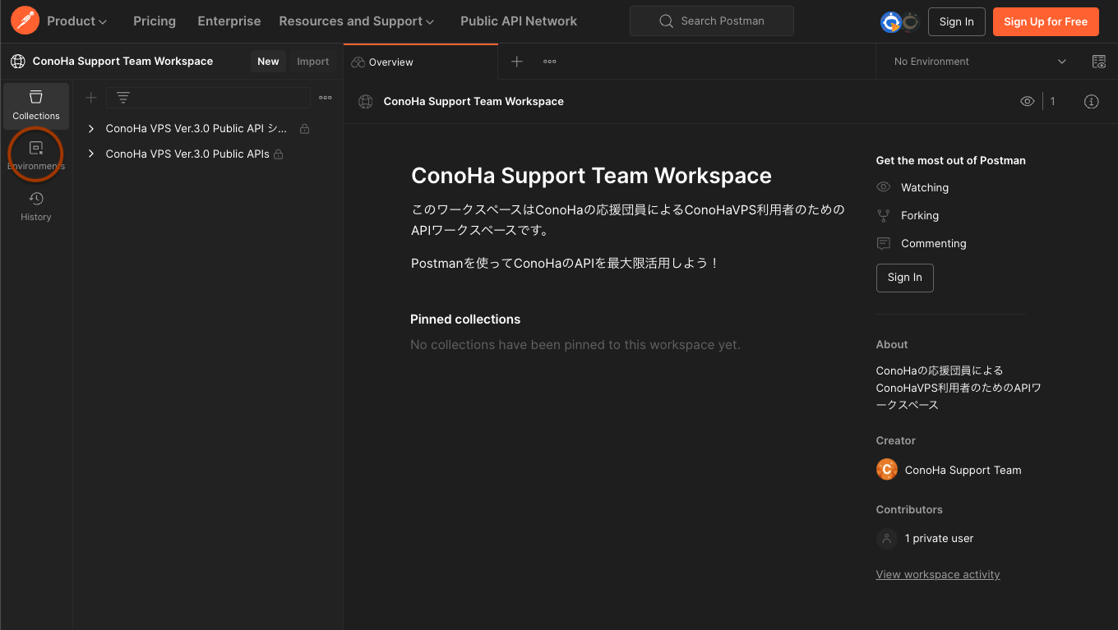Click Sign Up for Free button
The height and width of the screenshot is (630, 1118).
[1046, 22]
